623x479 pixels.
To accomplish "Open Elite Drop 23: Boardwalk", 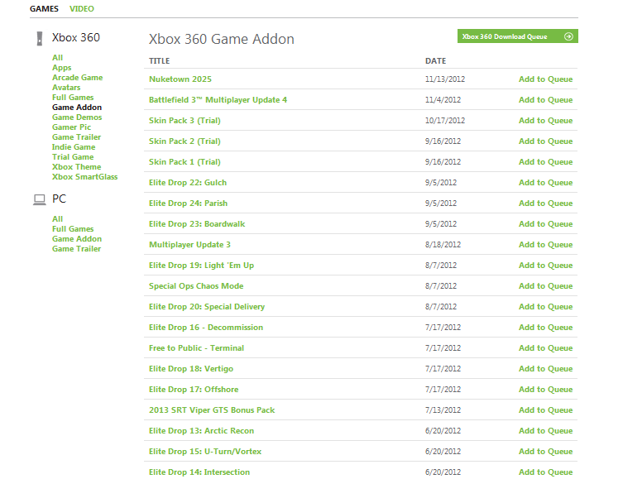I will point(197,223).
